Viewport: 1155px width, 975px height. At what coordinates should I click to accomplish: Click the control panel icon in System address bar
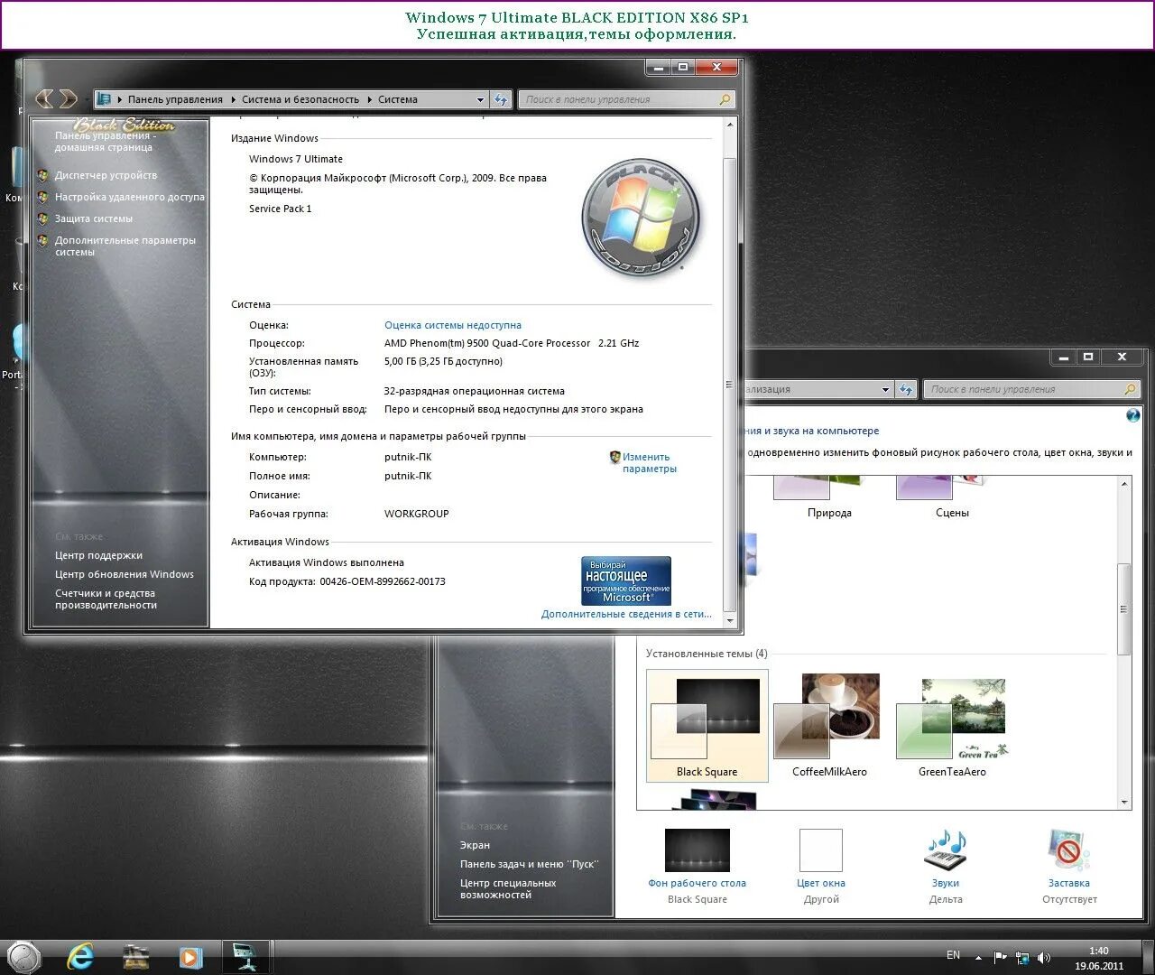tap(104, 99)
